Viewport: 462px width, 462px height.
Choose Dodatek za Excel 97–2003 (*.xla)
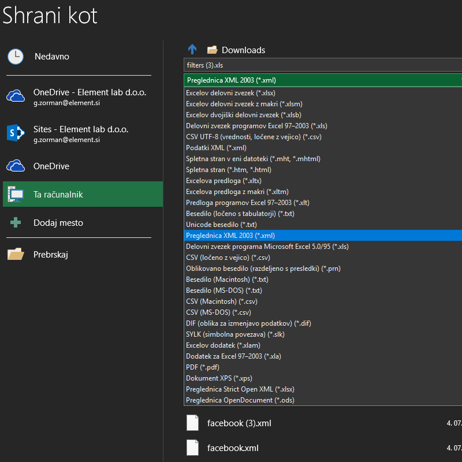(323, 356)
